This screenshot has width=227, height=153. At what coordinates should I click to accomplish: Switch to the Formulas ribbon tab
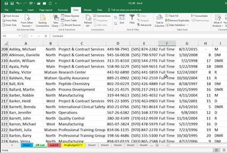[63, 10]
